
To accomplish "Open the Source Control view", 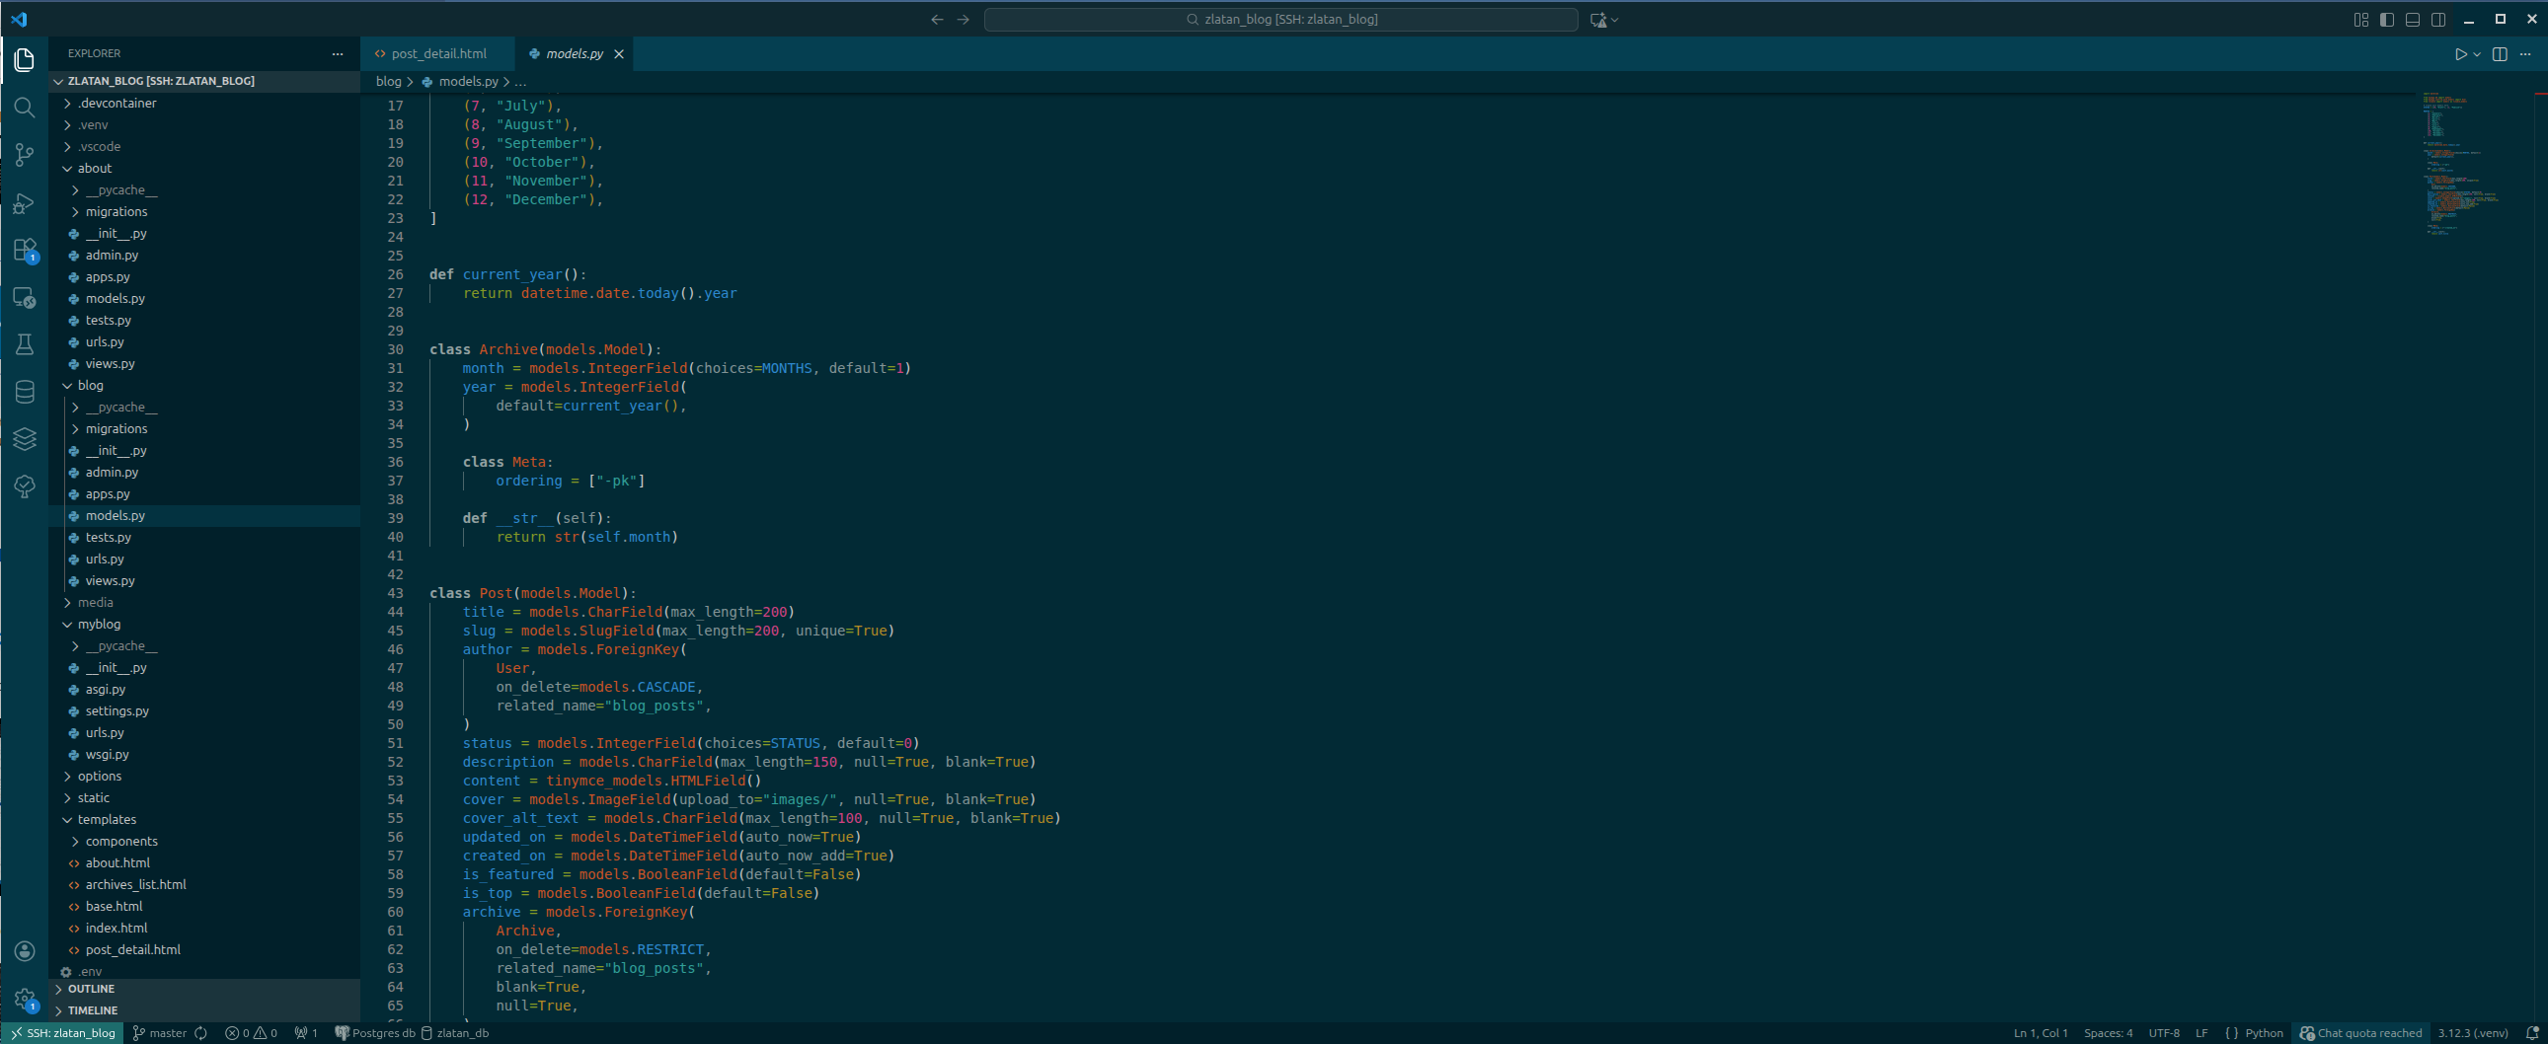I will click(x=25, y=155).
